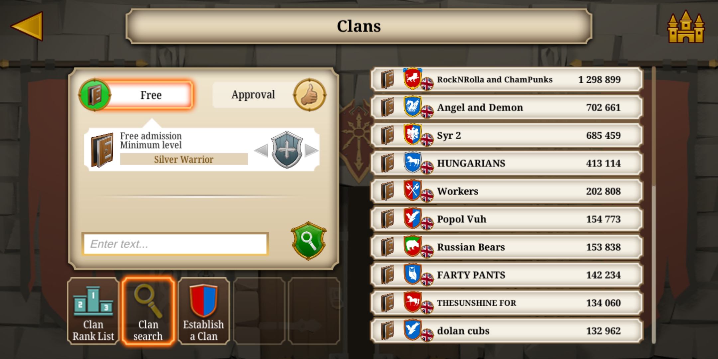Open the golden castle home icon
Image resolution: width=718 pixels, height=359 pixels.
click(686, 27)
